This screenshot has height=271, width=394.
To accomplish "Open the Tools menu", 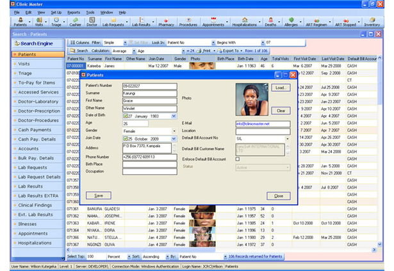I will coord(90,13).
